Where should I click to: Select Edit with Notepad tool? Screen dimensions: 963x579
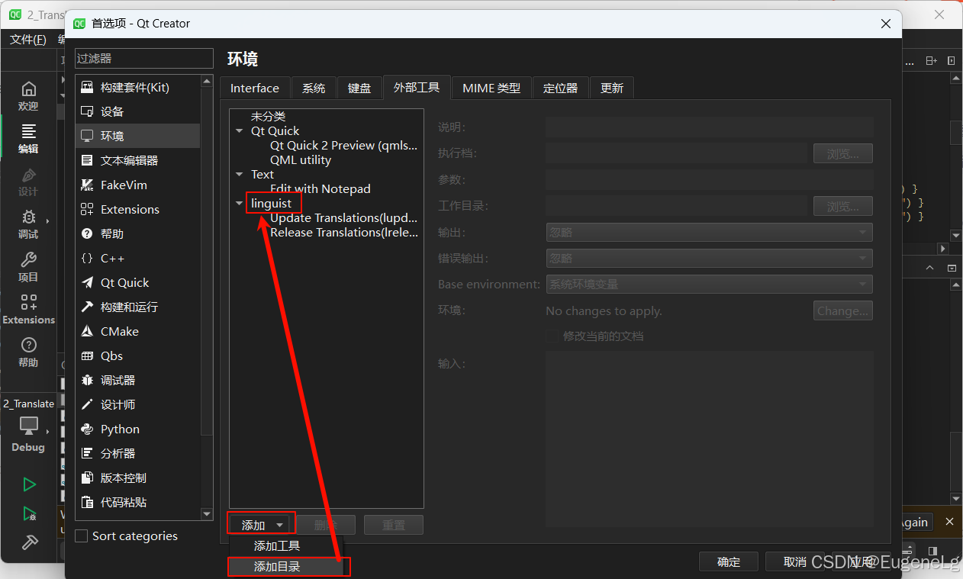tap(320, 188)
